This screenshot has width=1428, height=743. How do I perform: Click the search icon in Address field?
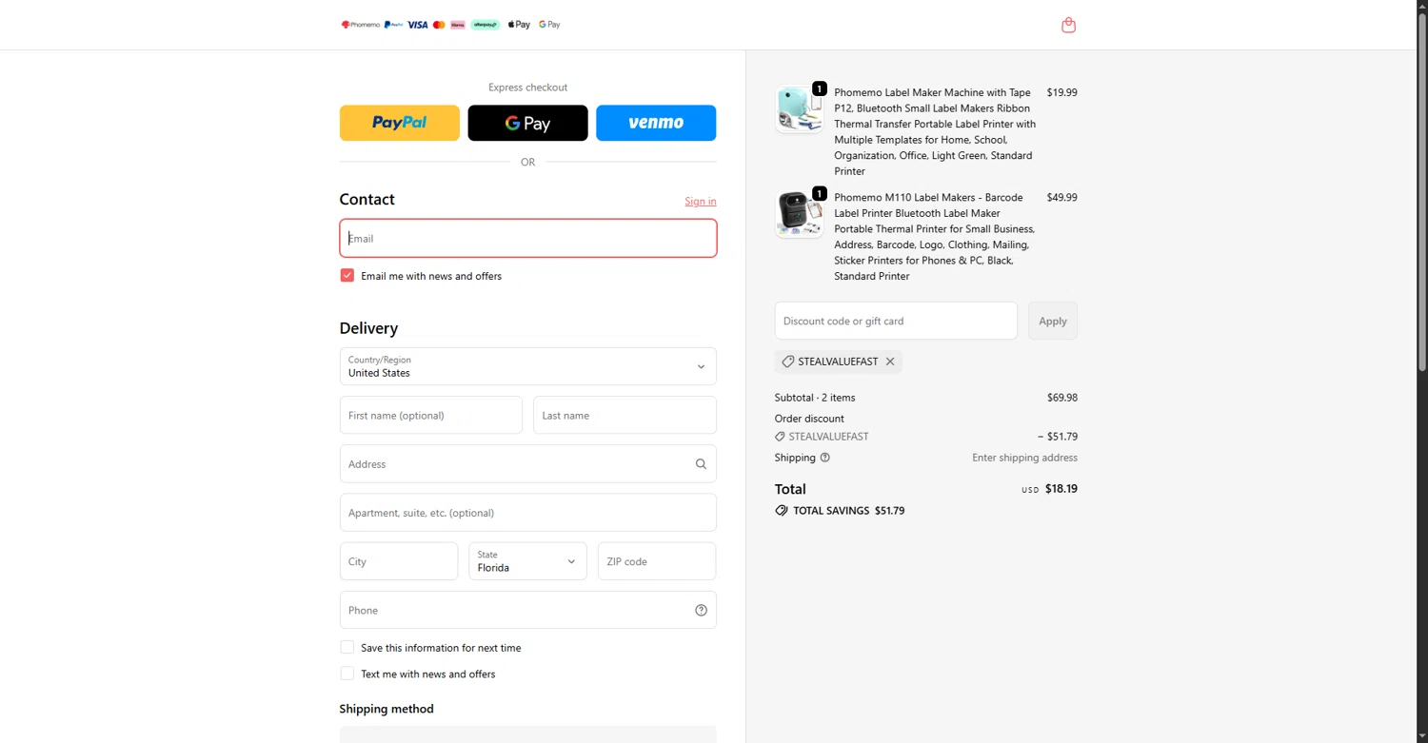pyautogui.click(x=701, y=464)
